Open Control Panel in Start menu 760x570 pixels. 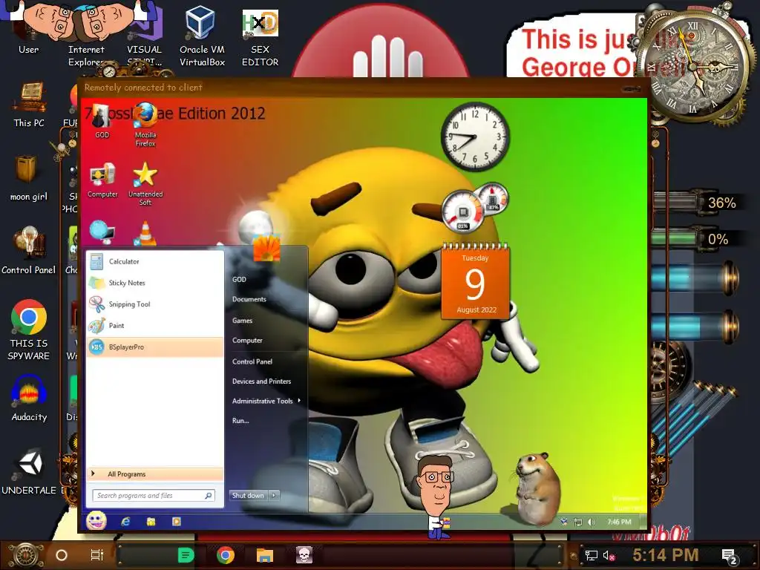click(252, 361)
